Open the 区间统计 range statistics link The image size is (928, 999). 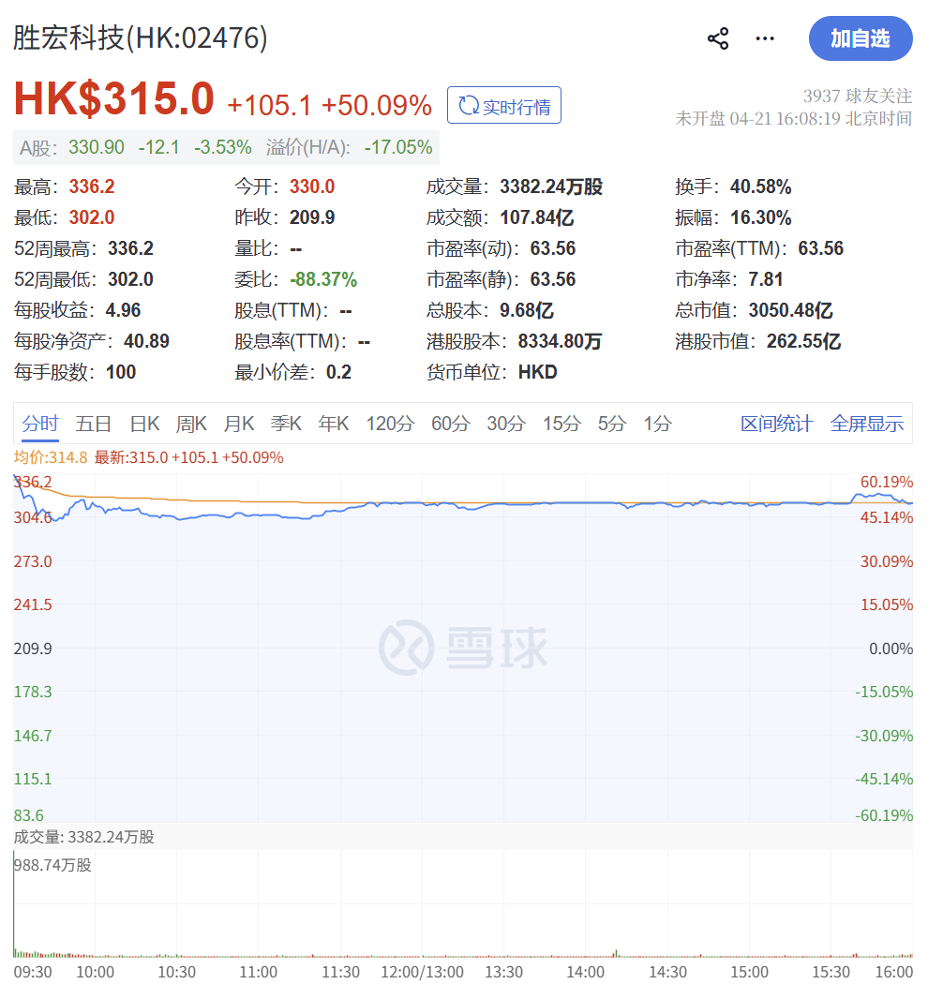[x=776, y=424]
